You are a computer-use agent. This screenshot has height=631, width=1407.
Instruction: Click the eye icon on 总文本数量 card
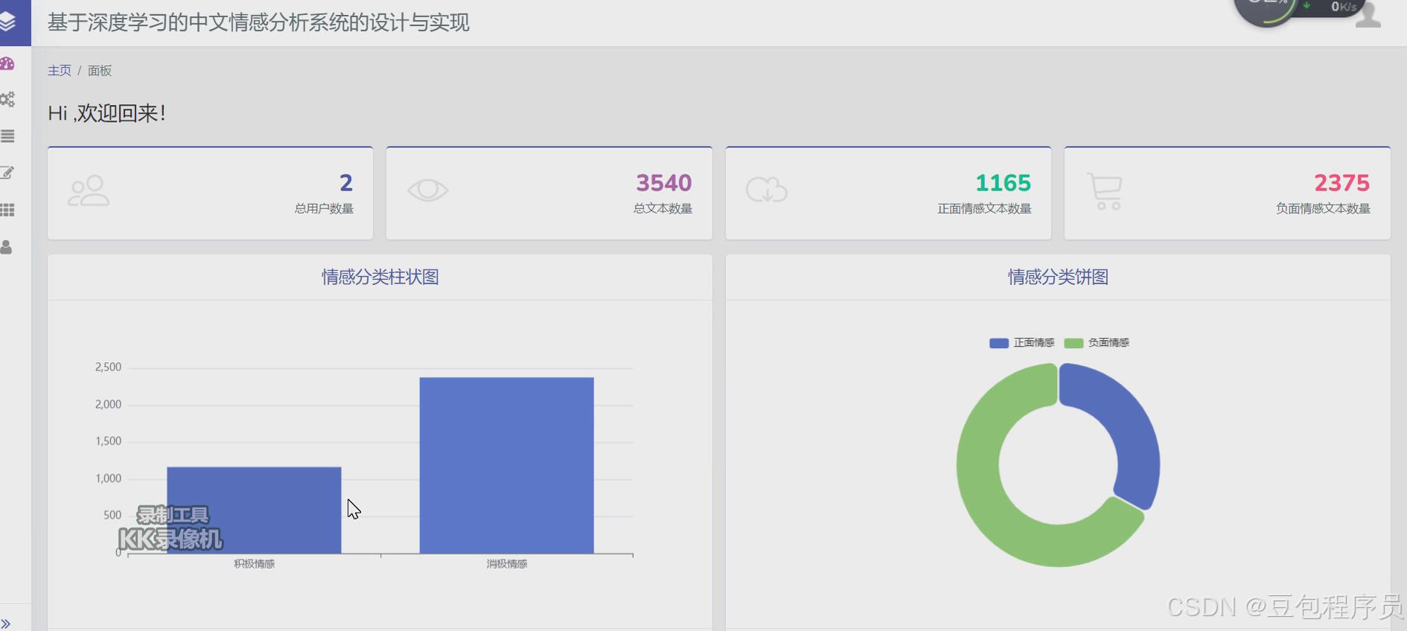[427, 190]
